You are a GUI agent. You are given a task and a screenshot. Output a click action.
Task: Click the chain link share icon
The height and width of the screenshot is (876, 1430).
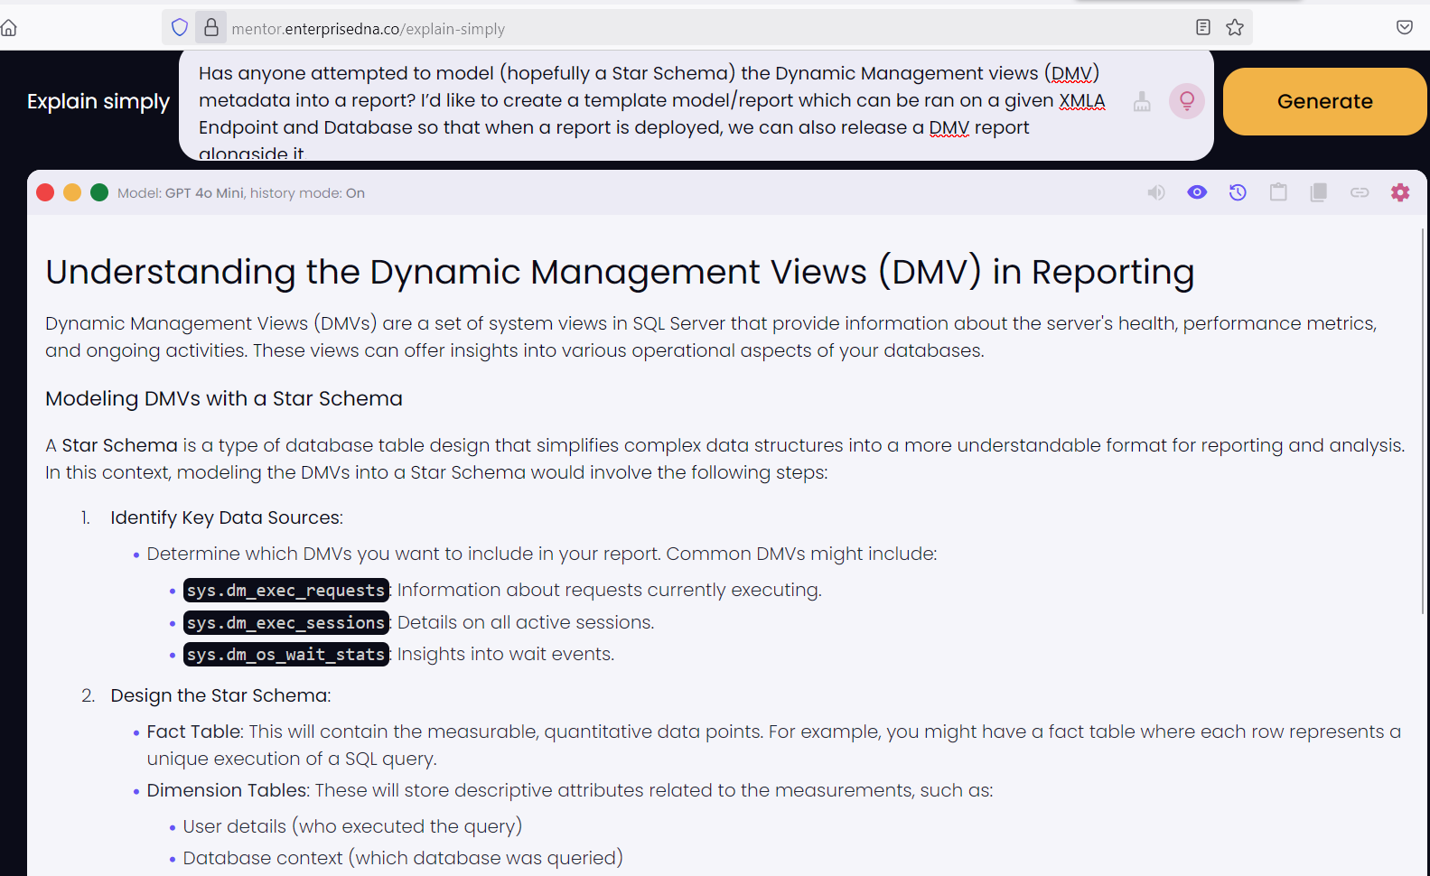coord(1360,192)
